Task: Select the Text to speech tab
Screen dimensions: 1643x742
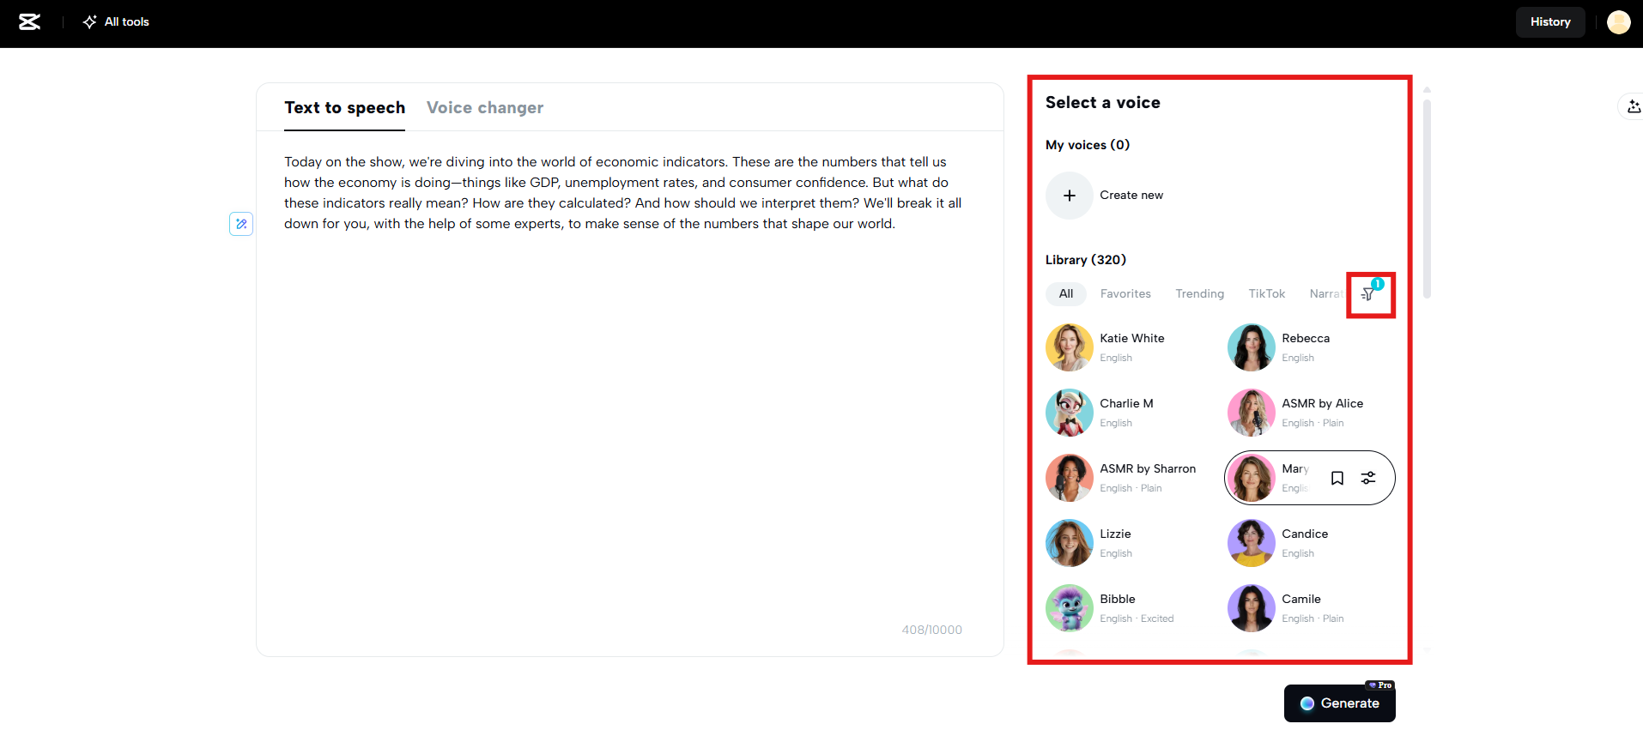Action: click(x=344, y=108)
